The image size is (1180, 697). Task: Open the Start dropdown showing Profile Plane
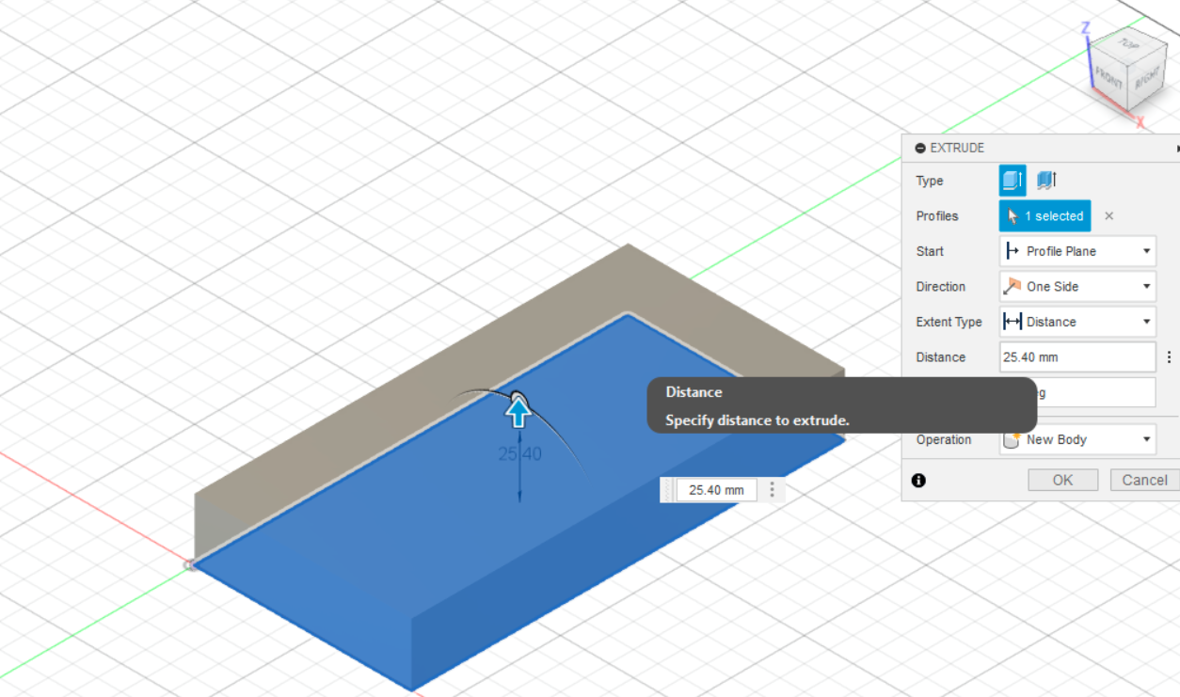tap(1076, 251)
